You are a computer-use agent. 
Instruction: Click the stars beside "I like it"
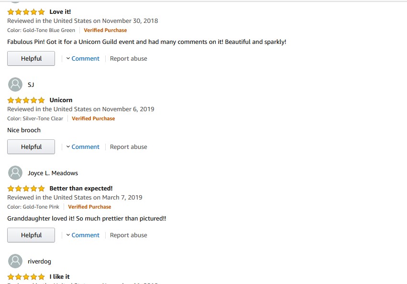click(26, 276)
